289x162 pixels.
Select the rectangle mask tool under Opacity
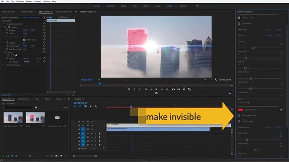coord(12,55)
